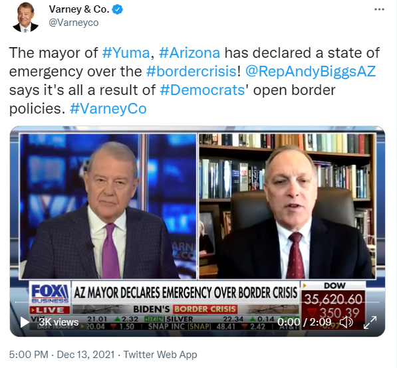Visit the @RepAndyBiggsAZ profile mention
The height and width of the screenshot is (368, 397).
pyautogui.click(x=311, y=71)
